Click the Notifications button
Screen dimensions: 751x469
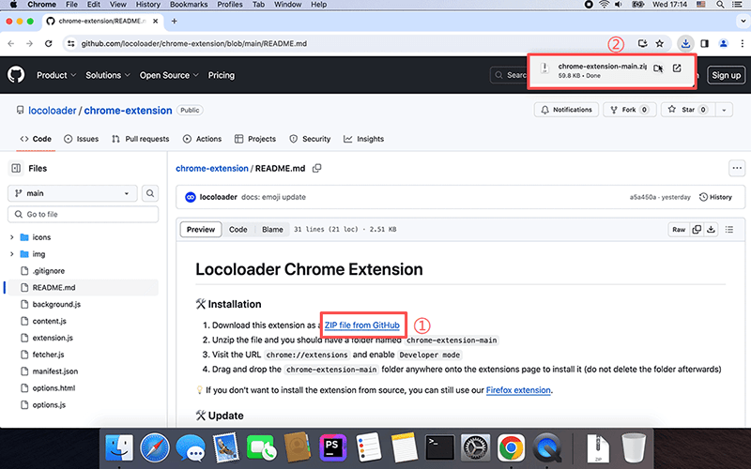[566, 110]
